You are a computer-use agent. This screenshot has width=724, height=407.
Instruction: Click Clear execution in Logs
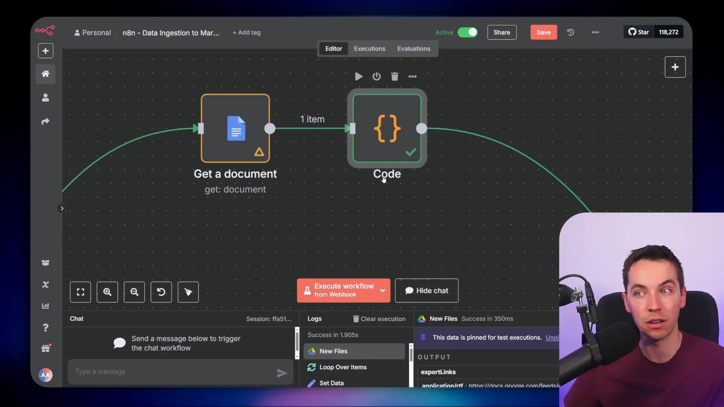click(x=379, y=319)
